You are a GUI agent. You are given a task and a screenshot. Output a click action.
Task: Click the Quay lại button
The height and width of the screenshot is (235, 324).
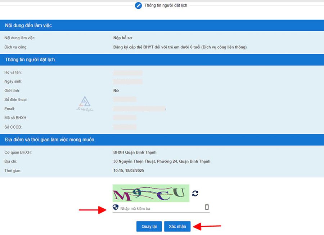coord(149,226)
